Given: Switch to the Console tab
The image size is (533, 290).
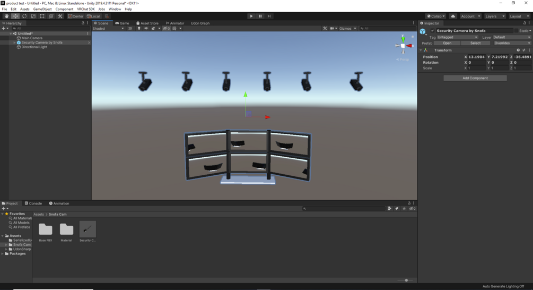Looking at the screenshot, I should click(x=33, y=203).
